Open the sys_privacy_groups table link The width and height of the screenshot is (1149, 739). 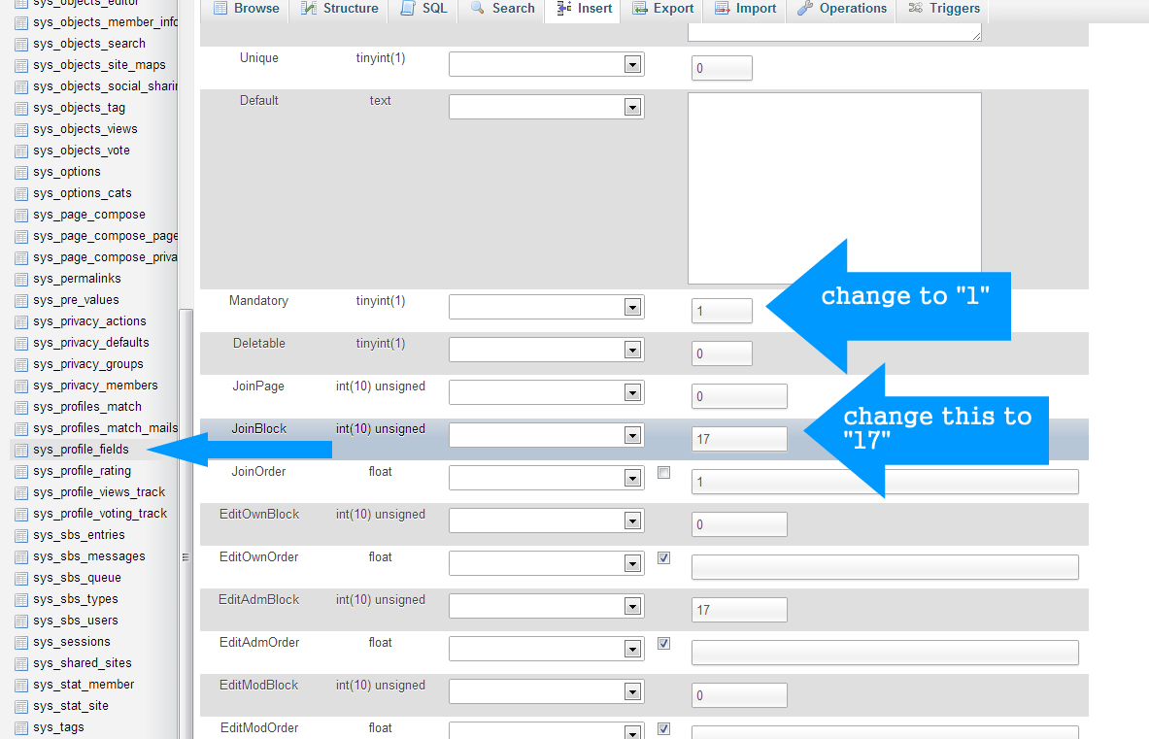87,364
